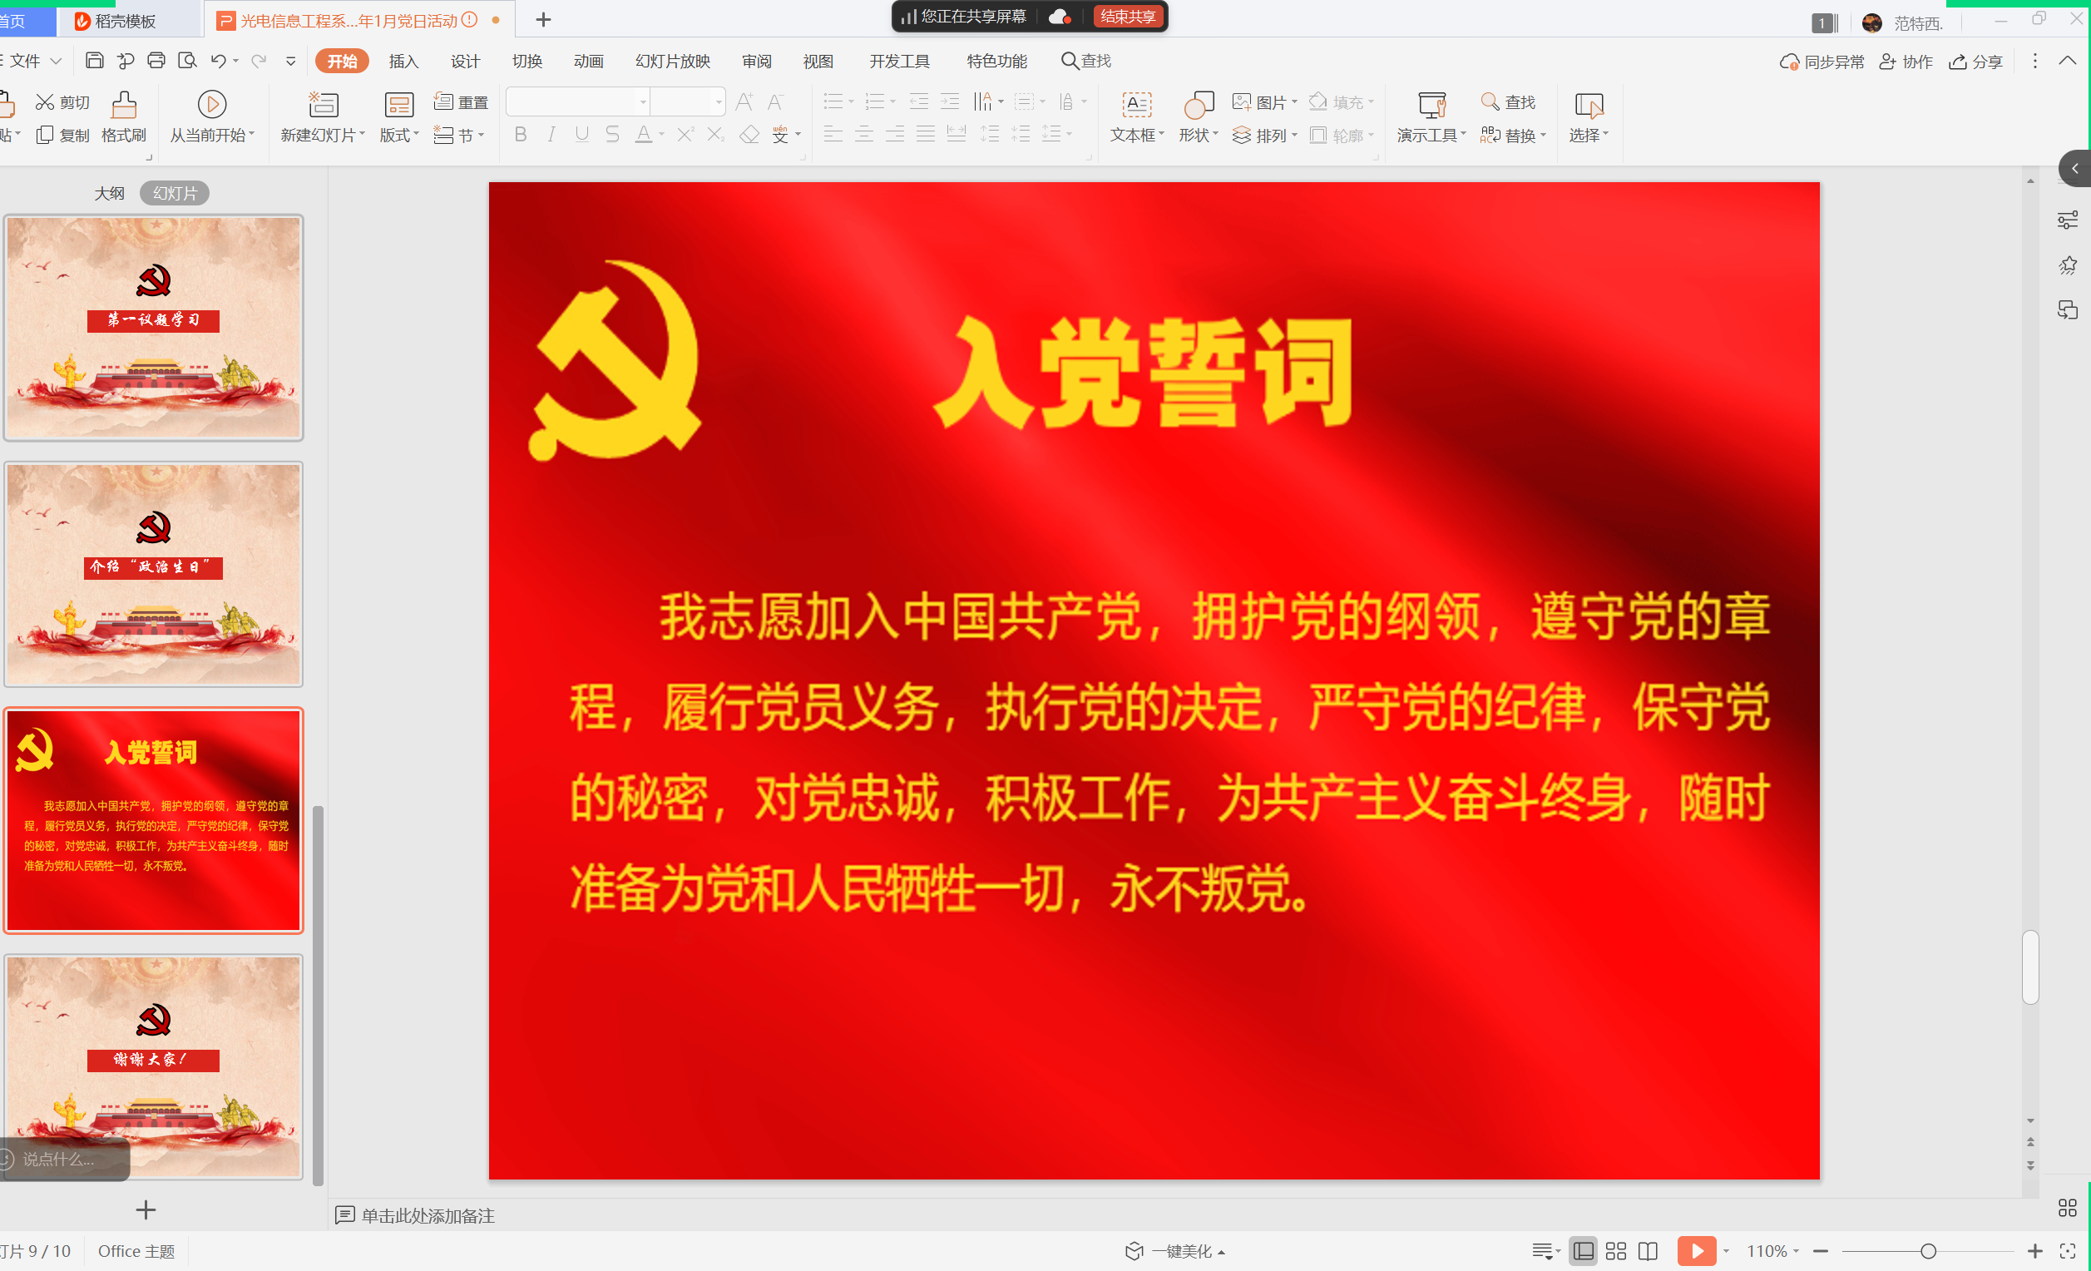
Task: Toggle Bold formatting
Action: tap(520, 135)
